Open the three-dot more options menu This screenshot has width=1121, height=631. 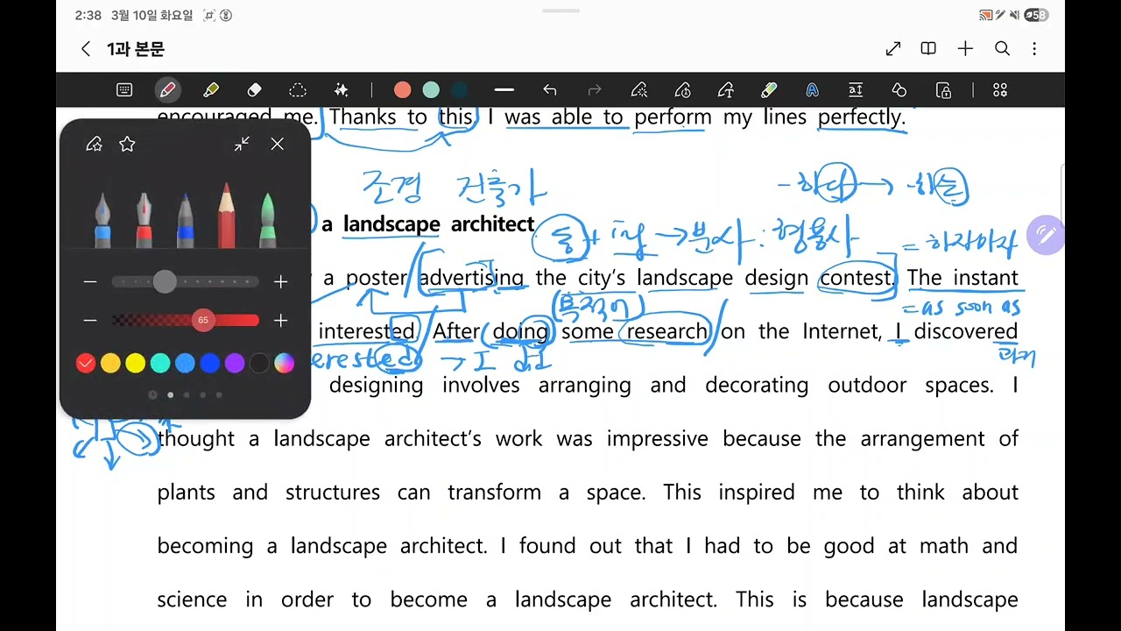(x=1035, y=49)
